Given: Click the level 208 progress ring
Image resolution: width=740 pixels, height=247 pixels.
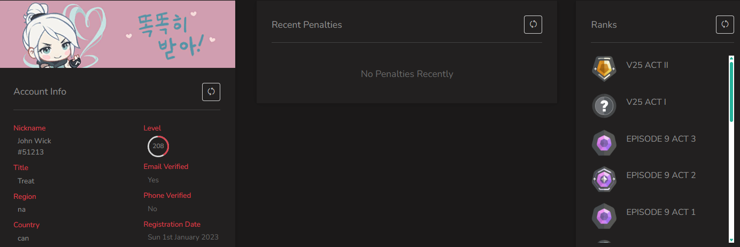Looking at the screenshot, I should click(x=158, y=146).
